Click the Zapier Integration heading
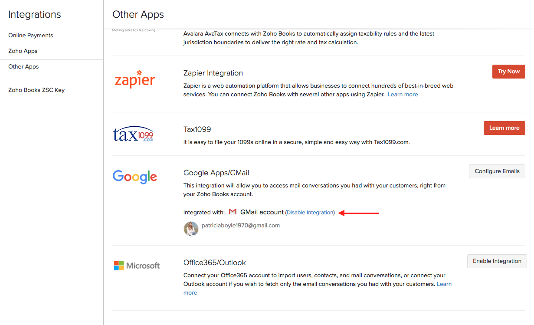The image size is (534, 325). pyautogui.click(x=213, y=73)
